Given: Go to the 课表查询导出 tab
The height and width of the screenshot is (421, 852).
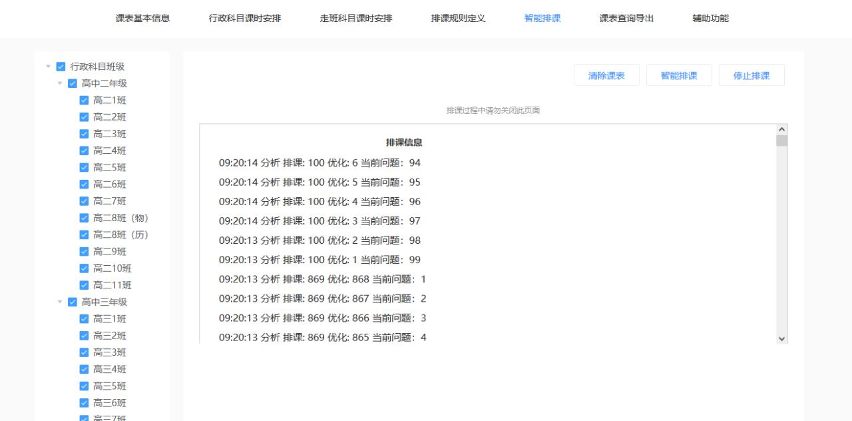Looking at the screenshot, I should click(x=625, y=19).
